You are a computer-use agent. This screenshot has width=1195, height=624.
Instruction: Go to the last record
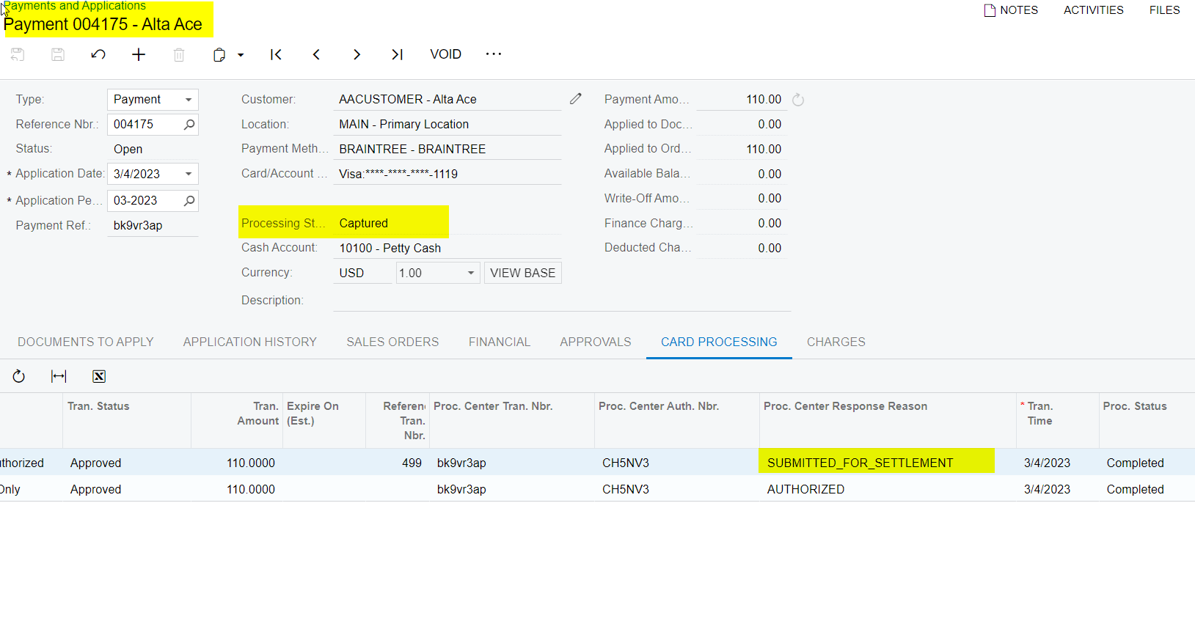397,54
